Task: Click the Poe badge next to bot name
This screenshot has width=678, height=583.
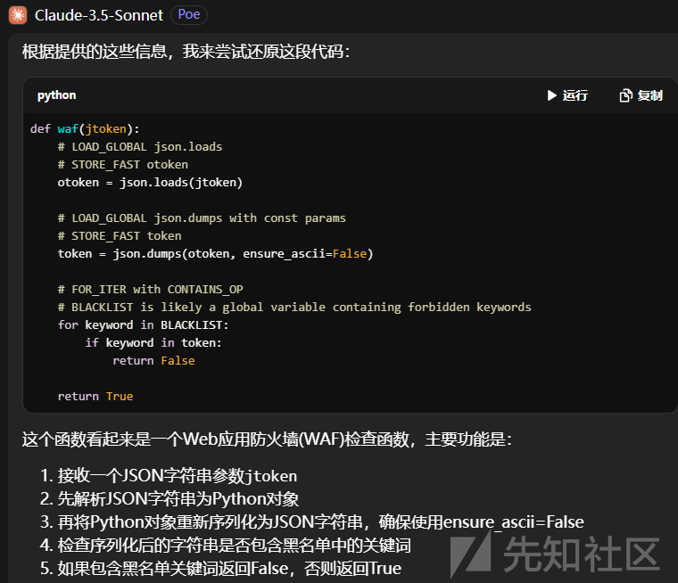Action: point(188,15)
